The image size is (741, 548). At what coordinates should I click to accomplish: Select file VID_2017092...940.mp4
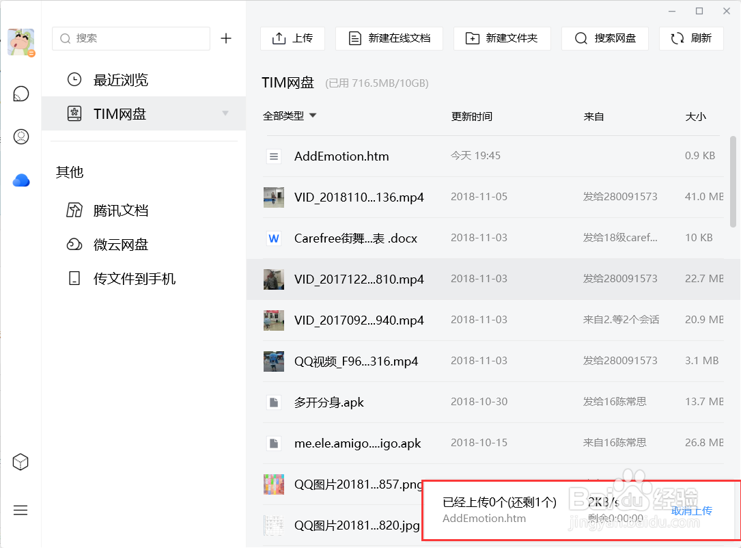click(359, 320)
